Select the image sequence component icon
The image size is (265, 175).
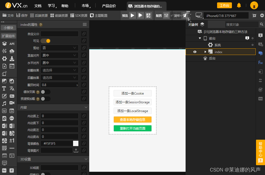coord(12,81)
